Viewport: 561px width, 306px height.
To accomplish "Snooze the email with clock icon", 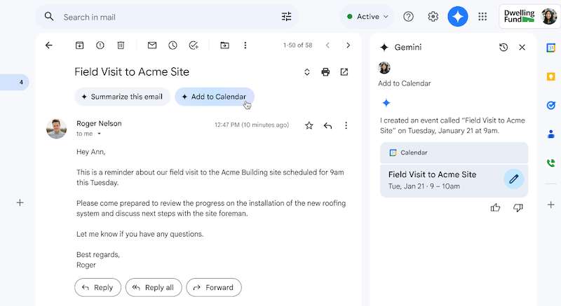I will pyautogui.click(x=173, y=46).
